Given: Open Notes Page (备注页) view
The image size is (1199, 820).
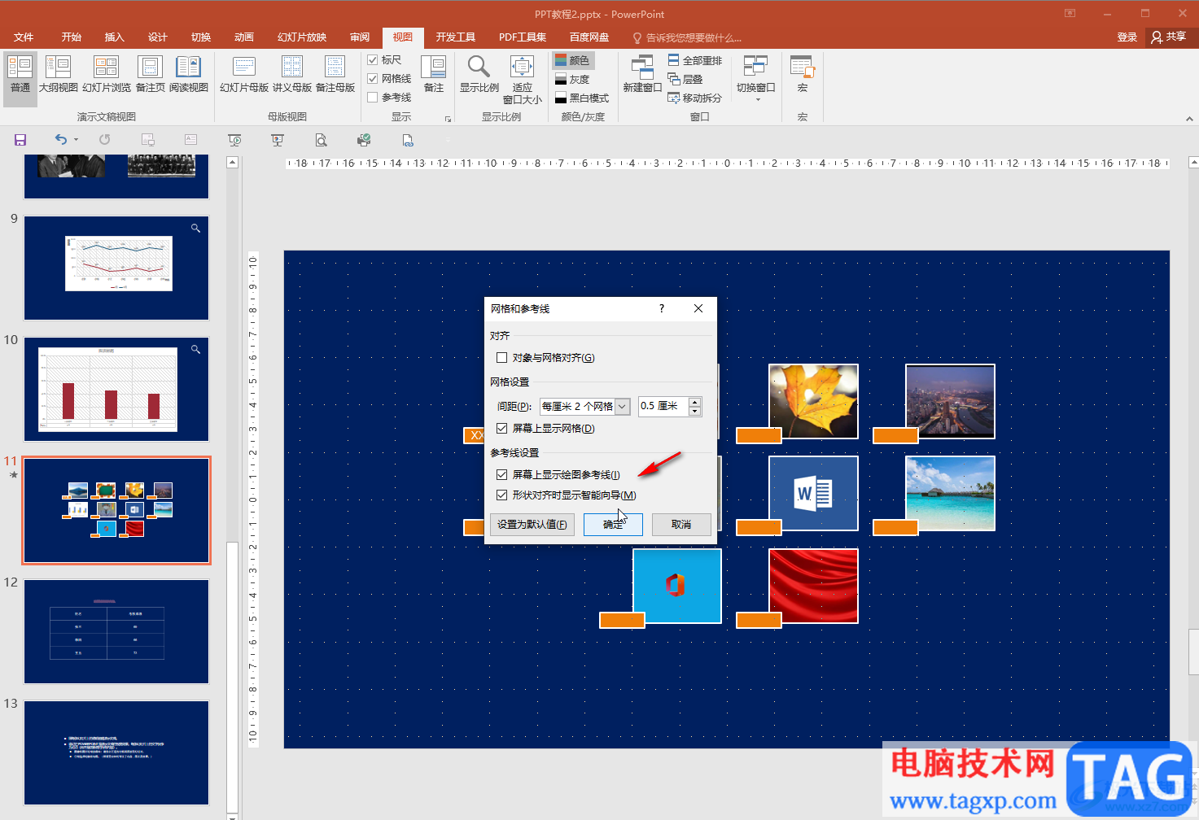Looking at the screenshot, I should [x=150, y=75].
